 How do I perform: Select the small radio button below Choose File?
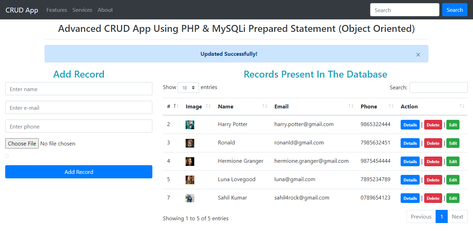coord(7,156)
